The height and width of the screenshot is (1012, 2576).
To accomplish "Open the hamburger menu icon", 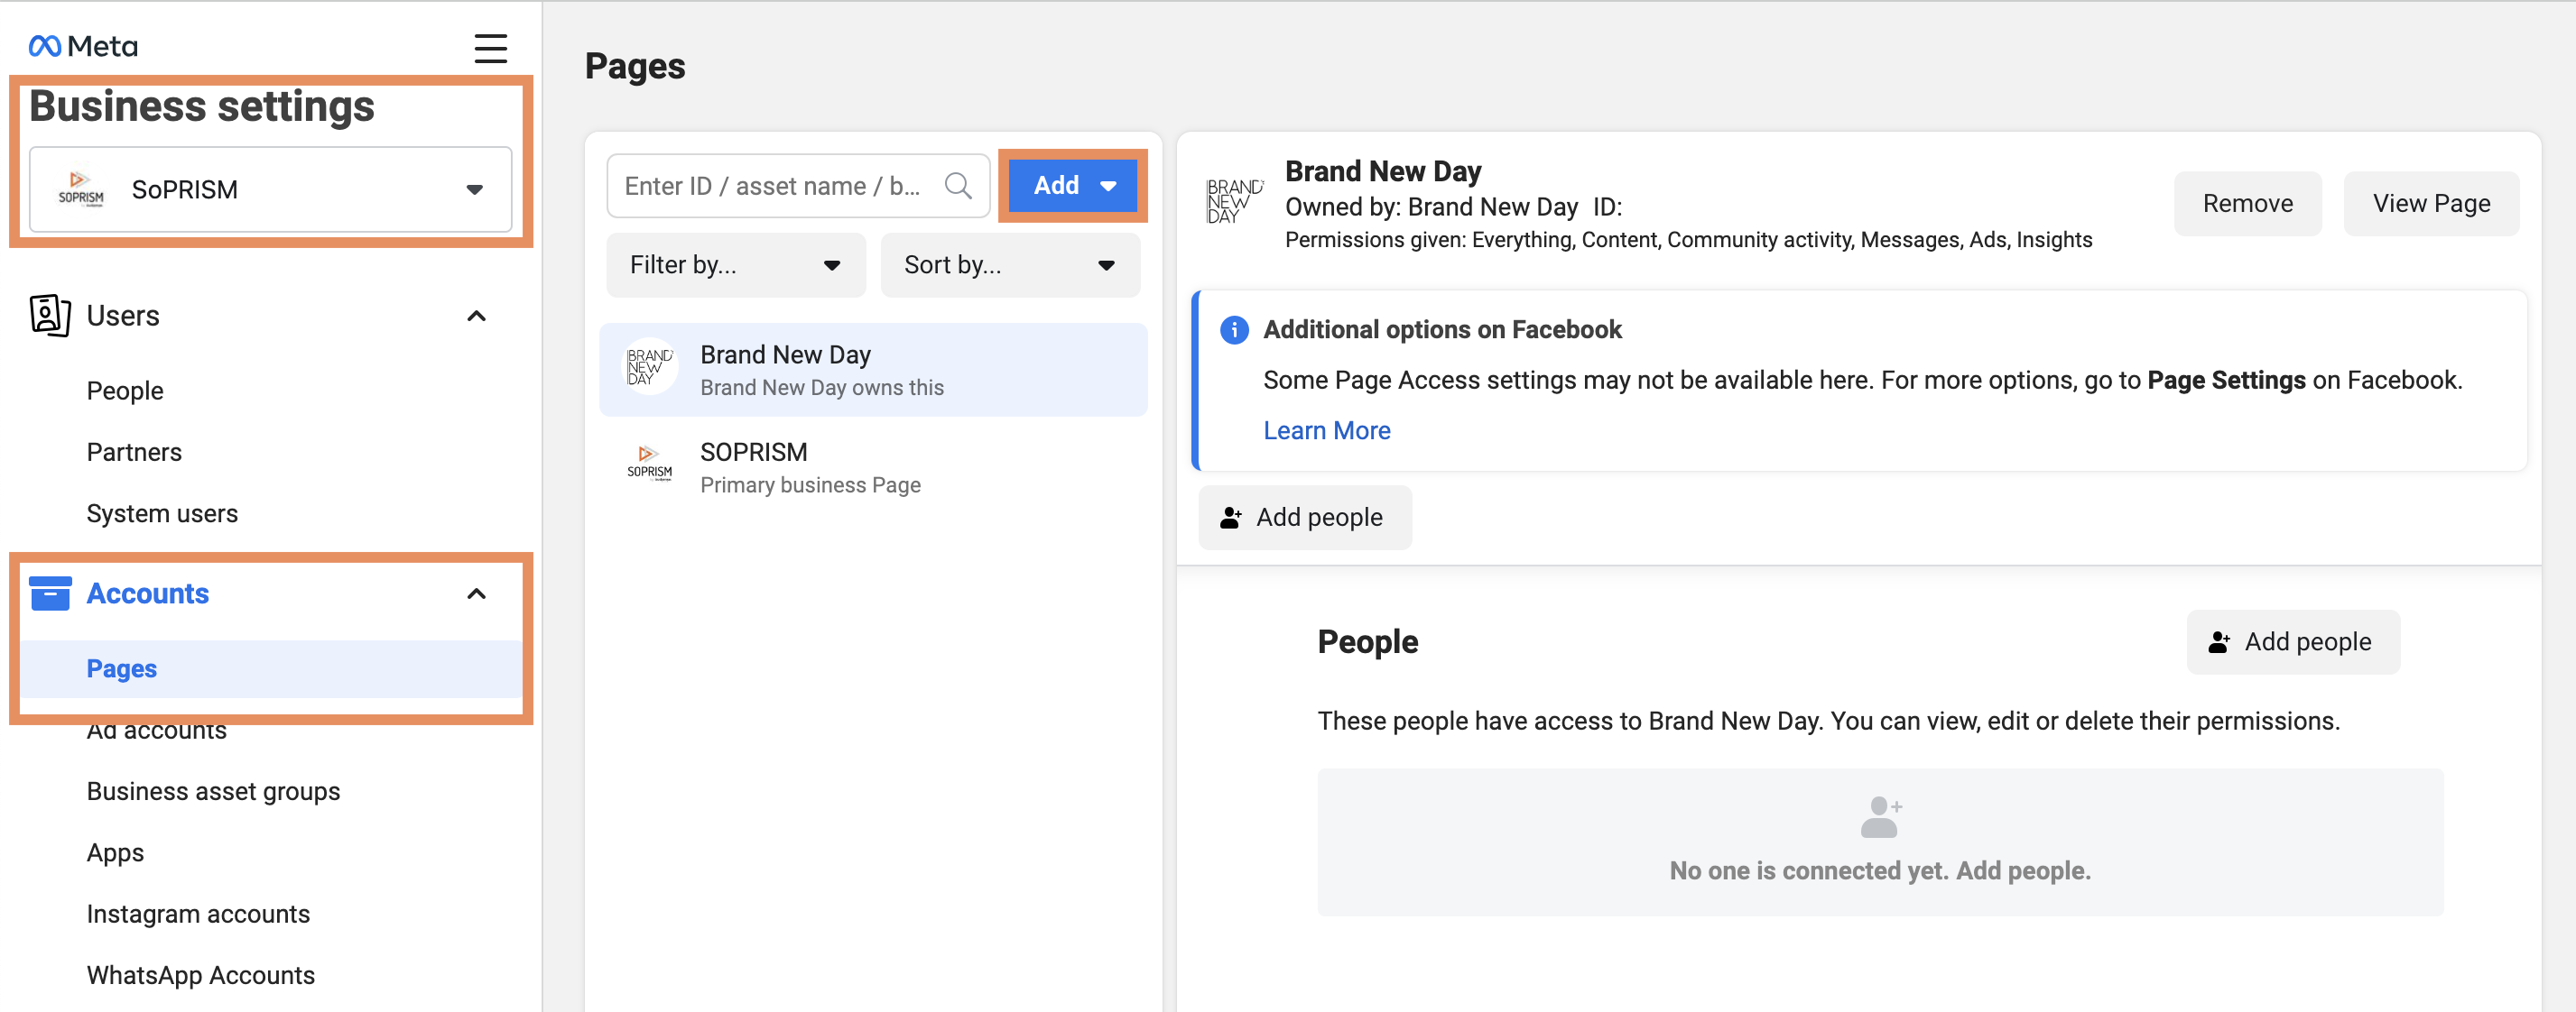I will (490, 48).
